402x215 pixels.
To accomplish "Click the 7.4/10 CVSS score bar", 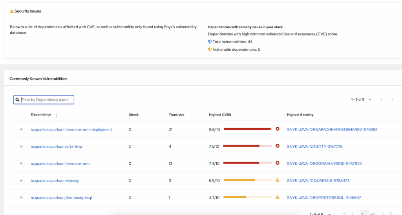I will 247,163.
